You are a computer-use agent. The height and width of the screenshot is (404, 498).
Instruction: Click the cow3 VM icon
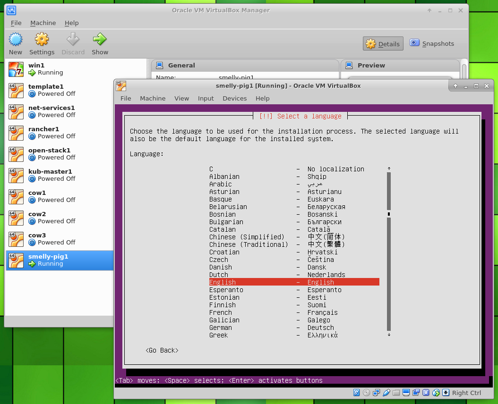(16, 239)
